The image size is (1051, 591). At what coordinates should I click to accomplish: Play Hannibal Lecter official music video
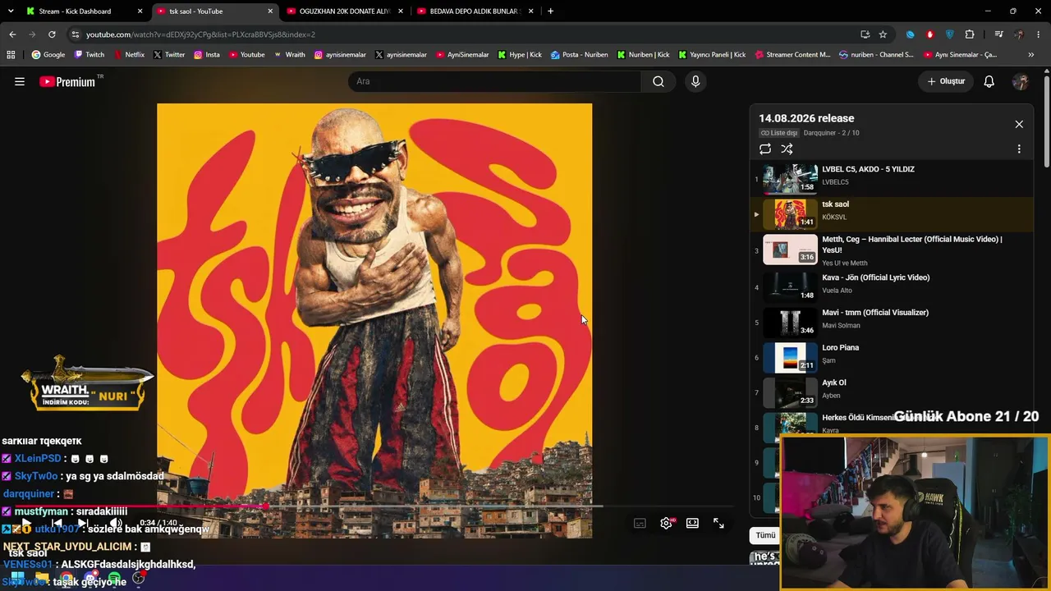click(893, 250)
